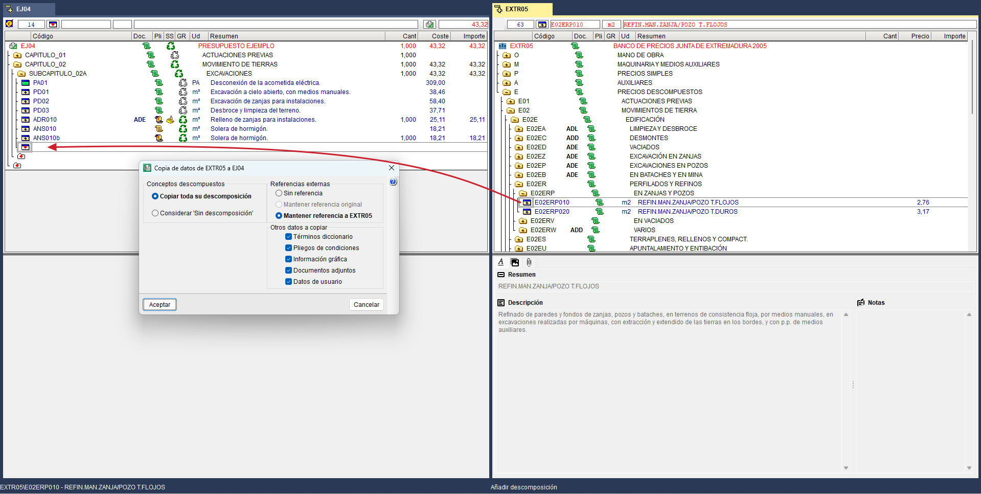
Task: Click the euro scroll icon in ADR010 row
Action: [x=159, y=120]
